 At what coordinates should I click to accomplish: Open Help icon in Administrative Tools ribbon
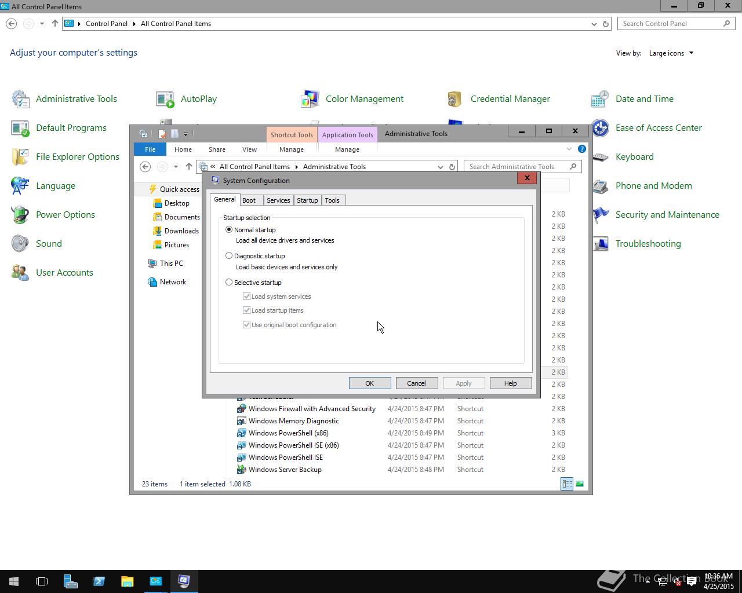coord(581,149)
